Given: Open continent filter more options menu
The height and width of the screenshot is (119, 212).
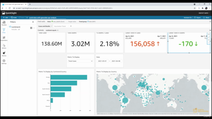Looking at the screenshot, I should coord(34,28).
